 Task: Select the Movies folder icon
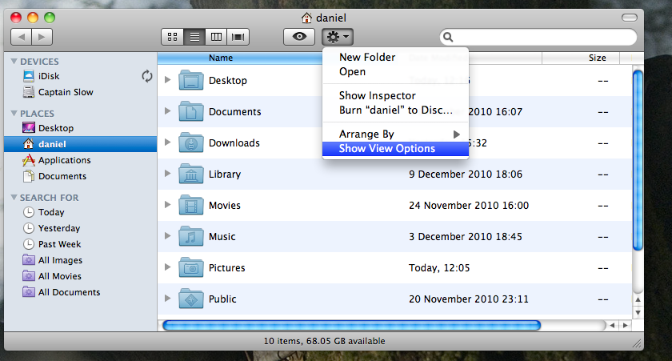pyautogui.click(x=191, y=206)
